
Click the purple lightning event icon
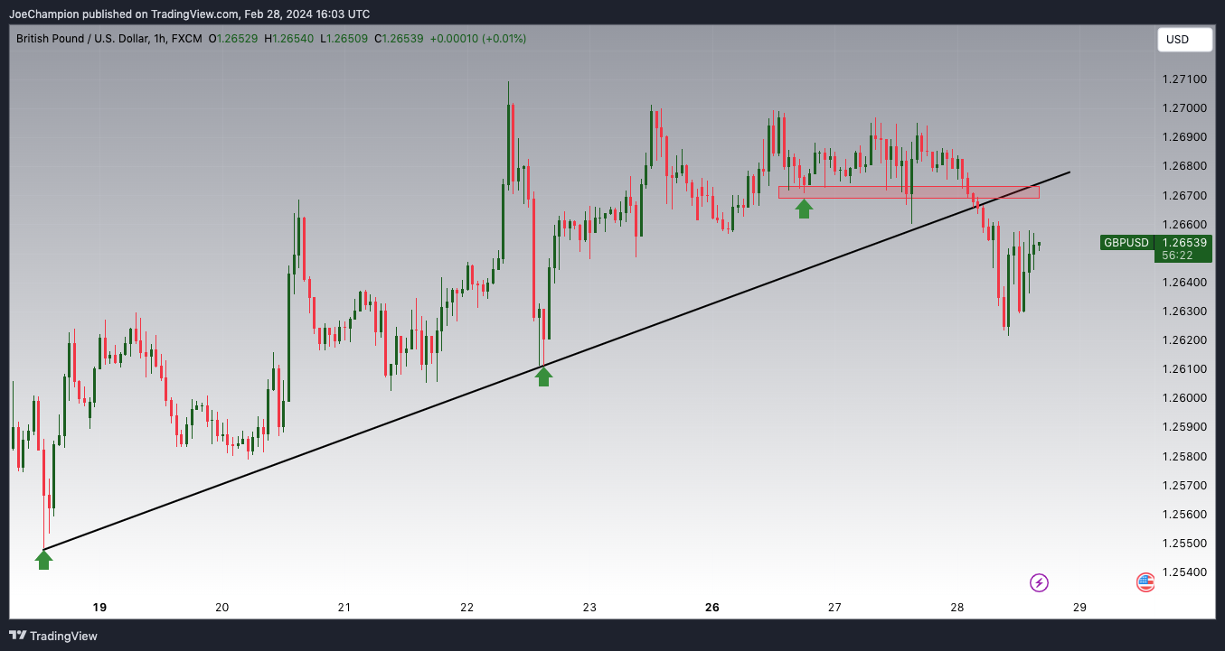tap(1040, 582)
